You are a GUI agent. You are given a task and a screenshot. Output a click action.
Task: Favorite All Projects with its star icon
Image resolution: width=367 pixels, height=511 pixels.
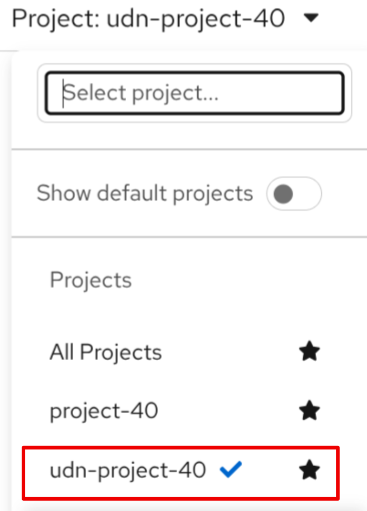[x=309, y=352]
